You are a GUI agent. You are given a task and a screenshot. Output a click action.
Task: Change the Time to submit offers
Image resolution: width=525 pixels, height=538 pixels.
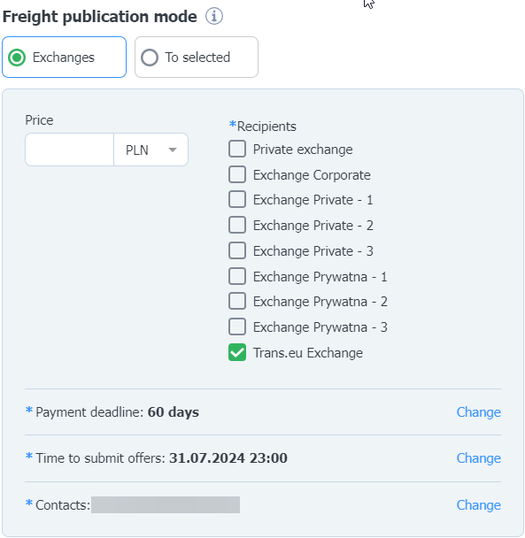tap(478, 458)
